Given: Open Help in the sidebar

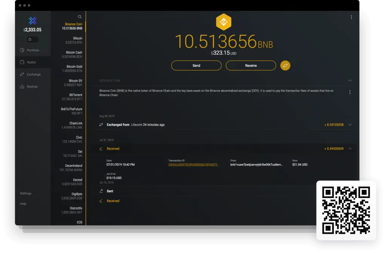Looking at the screenshot, I should point(23,204).
